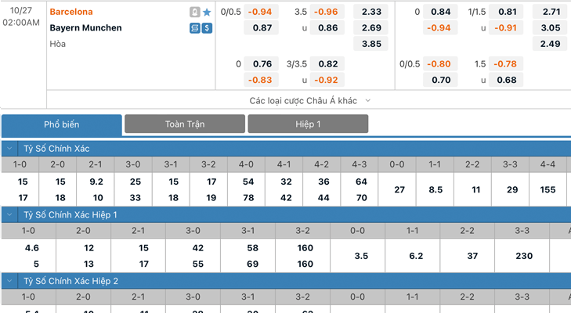Select Barcelona handicap odds -0.94
Screen dimensions: 571x313
tap(261, 12)
